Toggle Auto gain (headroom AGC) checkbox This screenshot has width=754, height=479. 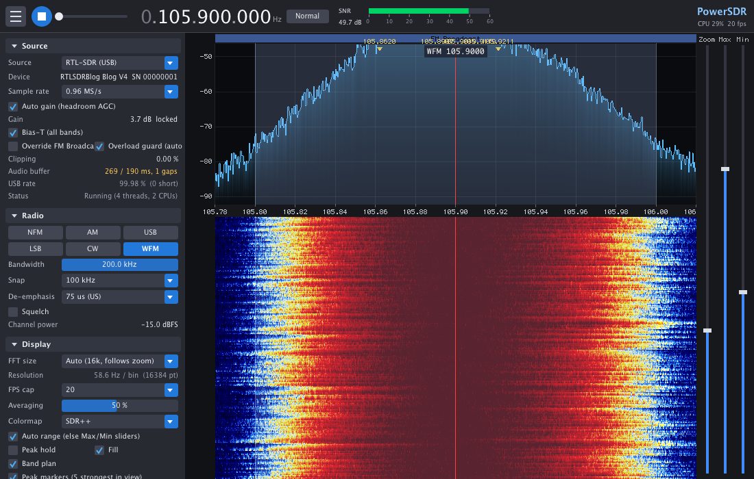point(13,107)
